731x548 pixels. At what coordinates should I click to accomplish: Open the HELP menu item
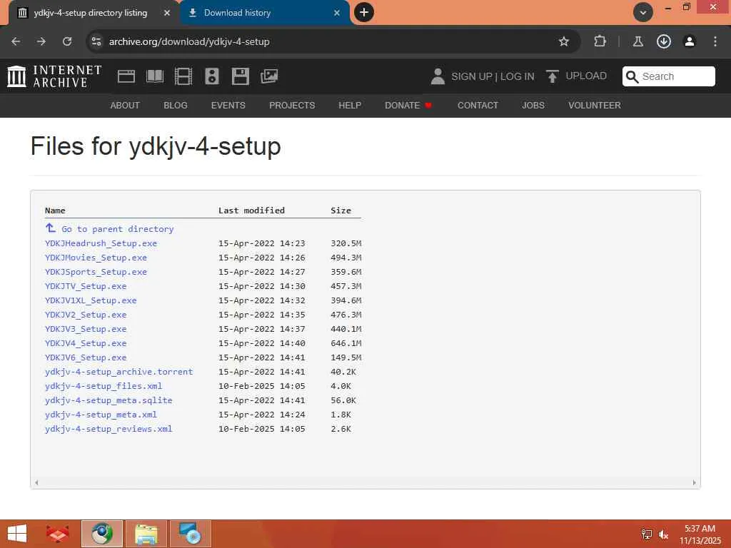point(350,106)
